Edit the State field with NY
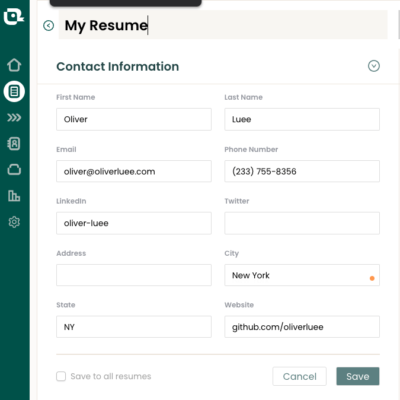The image size is (400, 400). pos(134,326)
